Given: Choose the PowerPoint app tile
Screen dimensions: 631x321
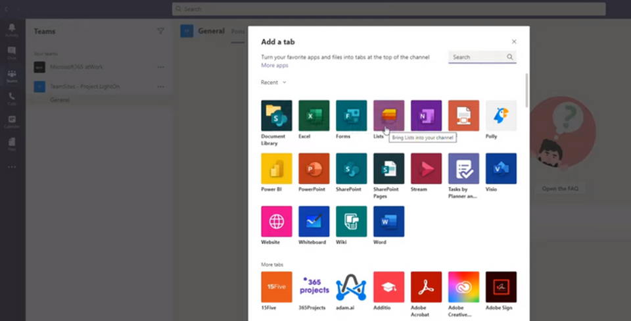Looking at the screenshot, I should tap(314, 168).
